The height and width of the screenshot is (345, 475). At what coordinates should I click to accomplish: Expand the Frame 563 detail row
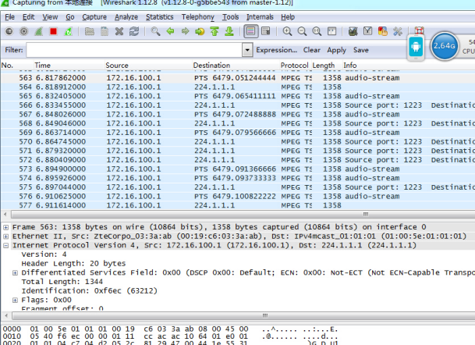[x=5, y=227]
